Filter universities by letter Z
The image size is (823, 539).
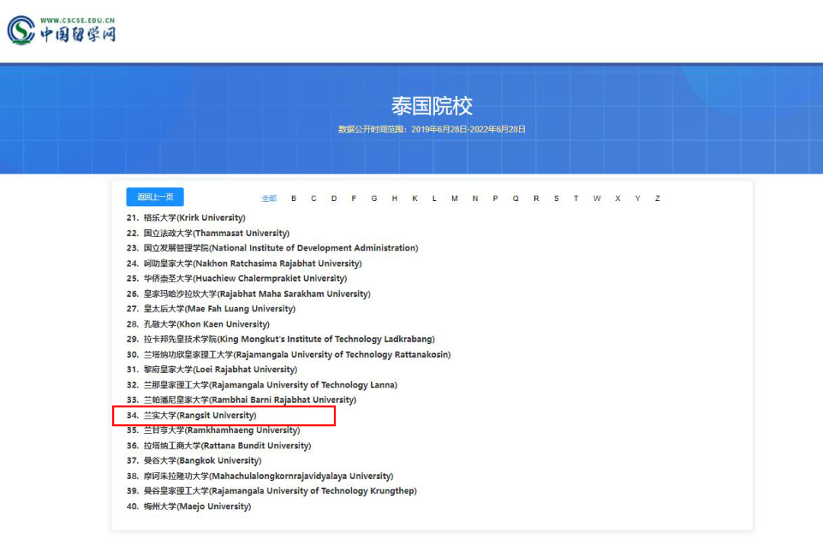click(x=657, y=198)
